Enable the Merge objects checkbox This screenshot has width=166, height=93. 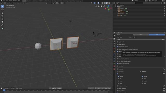pos(117,44)
